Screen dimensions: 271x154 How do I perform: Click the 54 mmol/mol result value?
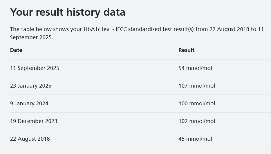[195, 68]
